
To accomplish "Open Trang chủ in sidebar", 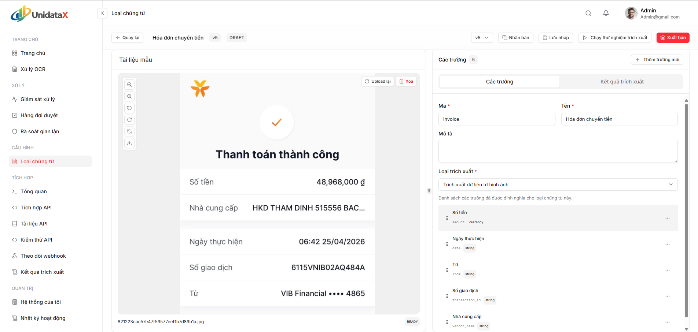I will pos(50,53).
